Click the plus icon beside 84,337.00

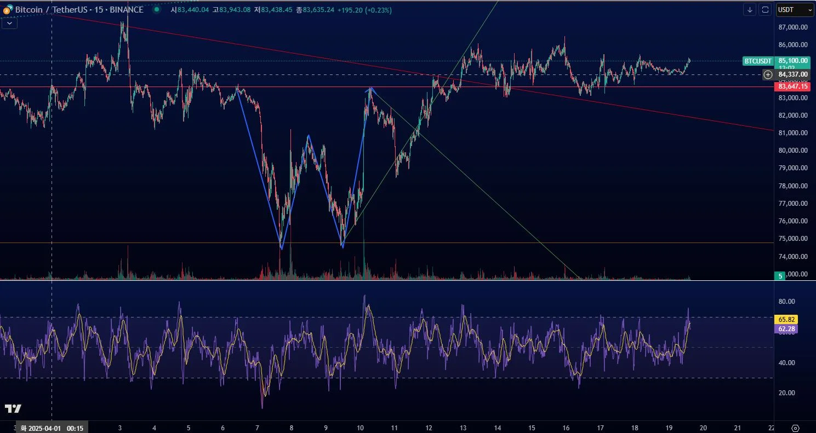tap(768, 74)
